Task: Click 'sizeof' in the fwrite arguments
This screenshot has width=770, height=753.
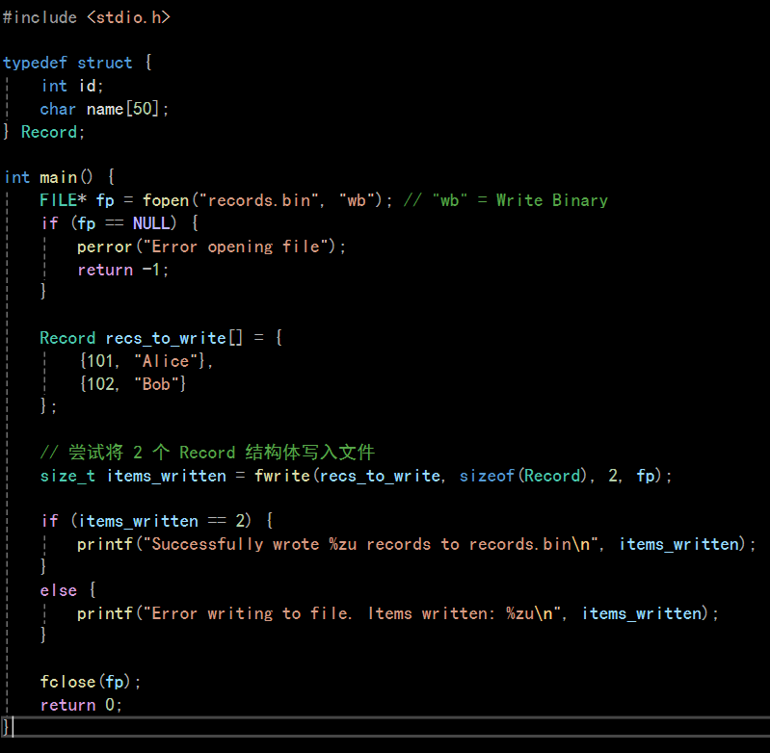Action: click(x=487, y=476)
